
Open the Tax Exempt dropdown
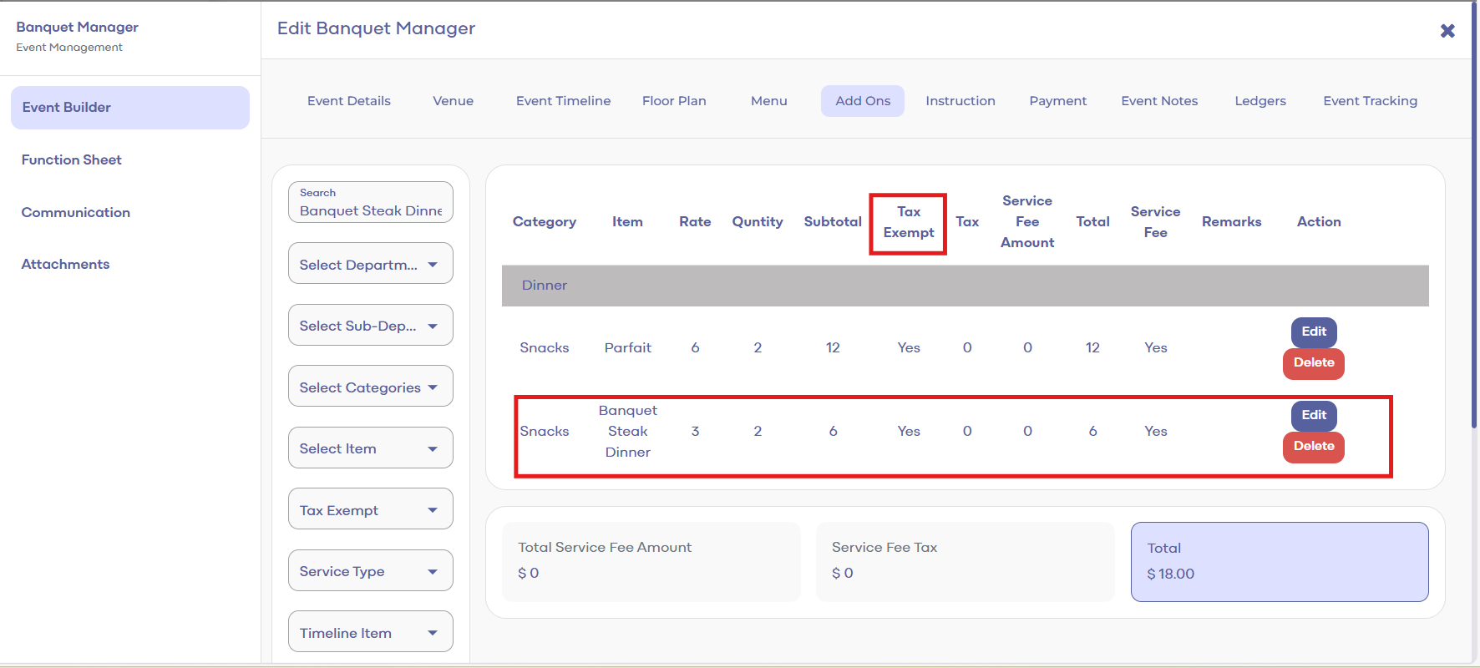click(x=370, y=509)
